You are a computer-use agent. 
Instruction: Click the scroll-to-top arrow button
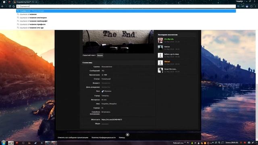tap(127, 135)
